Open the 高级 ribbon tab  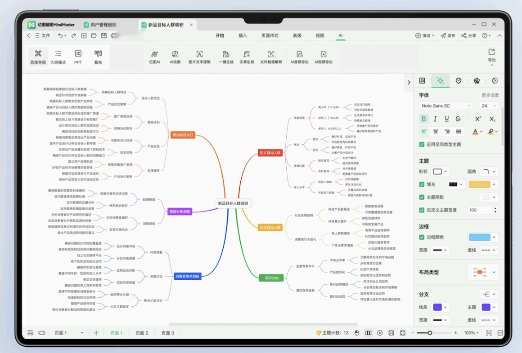point(297,35)
